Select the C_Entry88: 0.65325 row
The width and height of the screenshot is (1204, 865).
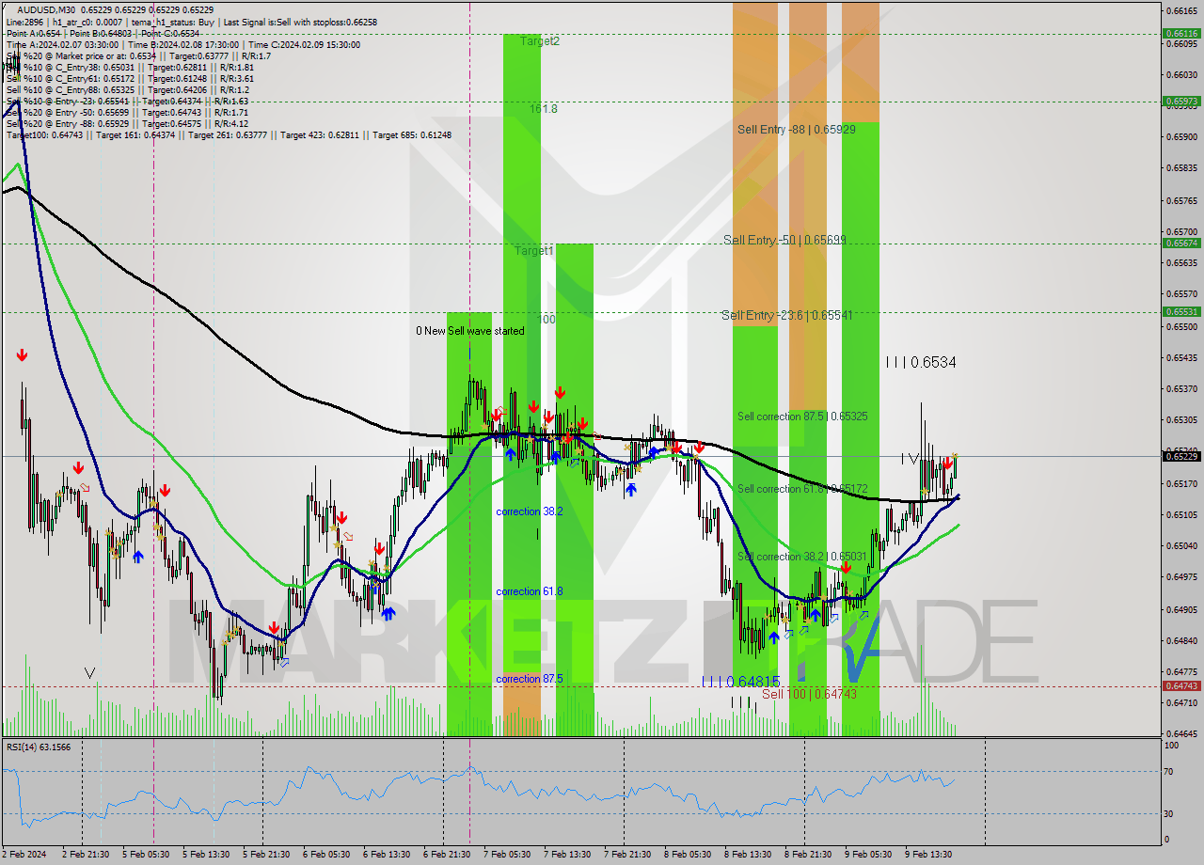[127, 89]
